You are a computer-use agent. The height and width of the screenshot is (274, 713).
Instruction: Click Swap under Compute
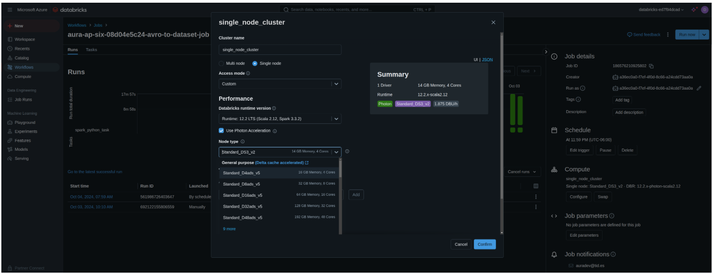[x=603, y=197]
